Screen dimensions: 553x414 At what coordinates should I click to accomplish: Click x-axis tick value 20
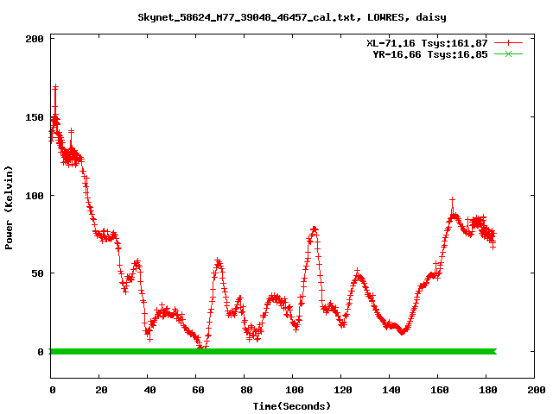(x=101, y=390)
